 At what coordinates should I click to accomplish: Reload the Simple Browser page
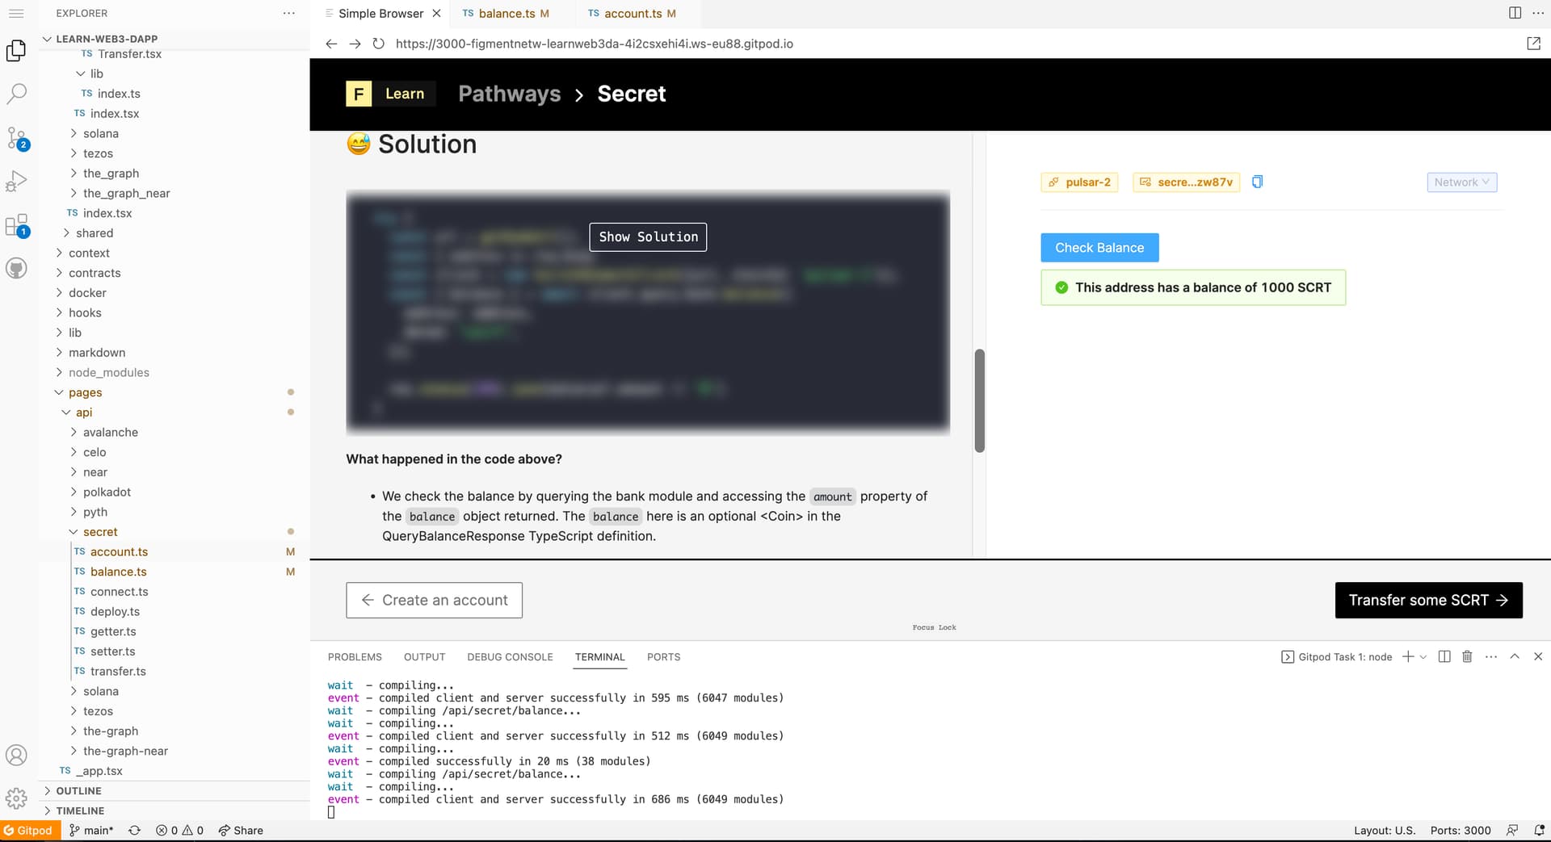[378, 44]
